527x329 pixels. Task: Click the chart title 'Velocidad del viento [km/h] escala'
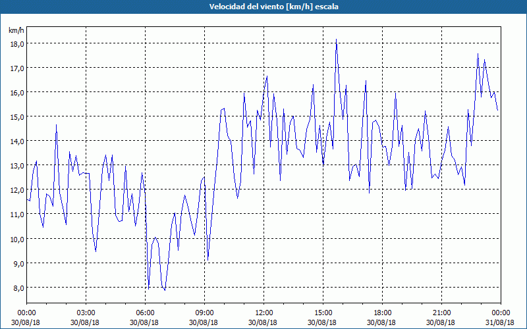[x=273, y=7]
